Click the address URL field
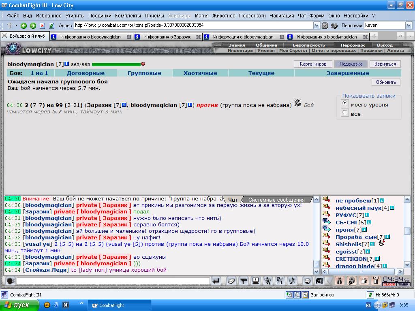Image resolution: width=415 pixels, height=311 pixels. (193, 26)
